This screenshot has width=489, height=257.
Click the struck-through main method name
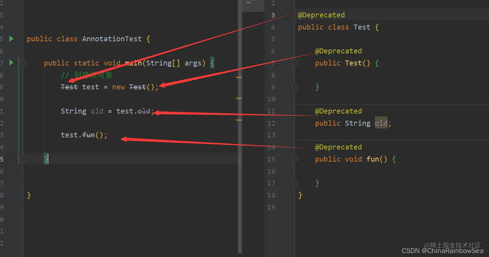tap(133, 63)
